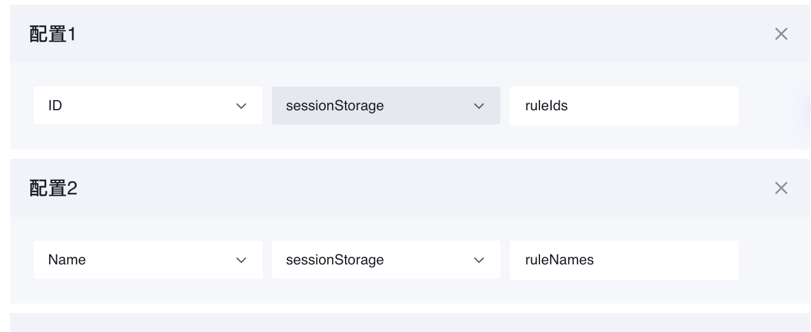Focus the ruleNames input field
Image resolution: width=811 pixels, height=332 pixels.
(x=624, y=260)
